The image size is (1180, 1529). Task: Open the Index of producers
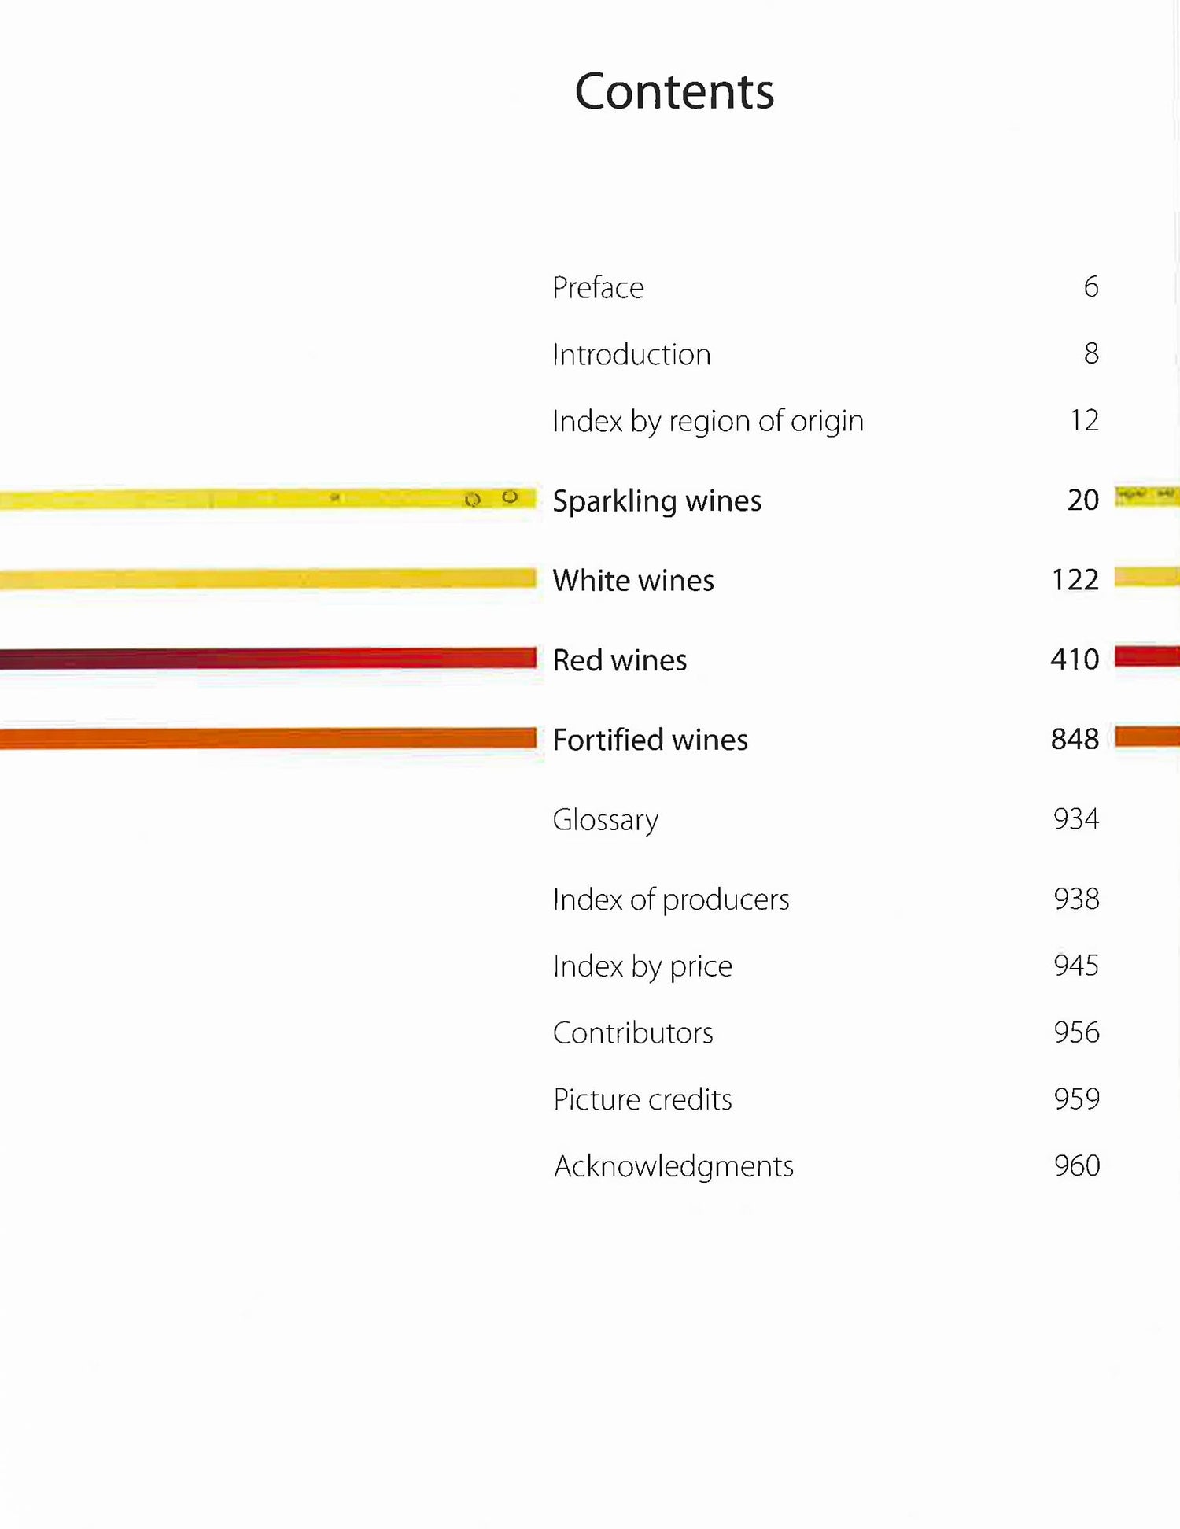pos(671,899)
